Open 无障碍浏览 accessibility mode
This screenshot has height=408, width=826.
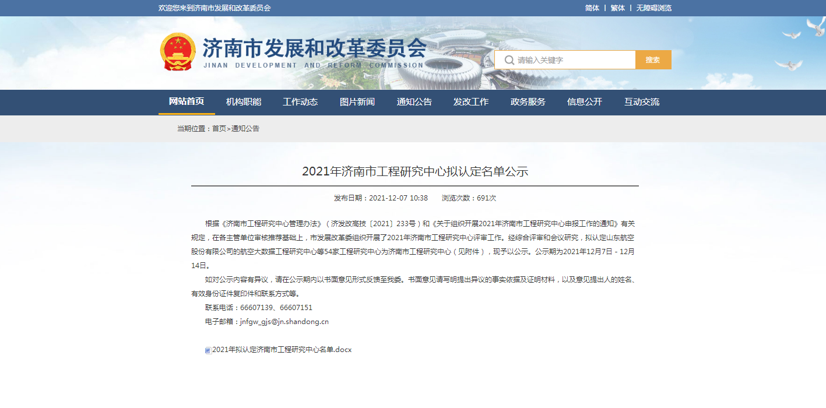654,8
